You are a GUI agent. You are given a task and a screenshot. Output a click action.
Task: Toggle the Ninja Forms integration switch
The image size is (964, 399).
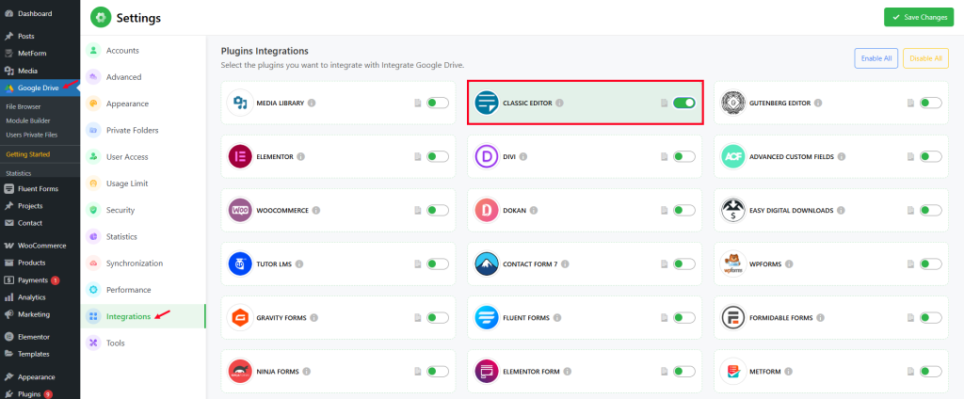coord(438,372)
